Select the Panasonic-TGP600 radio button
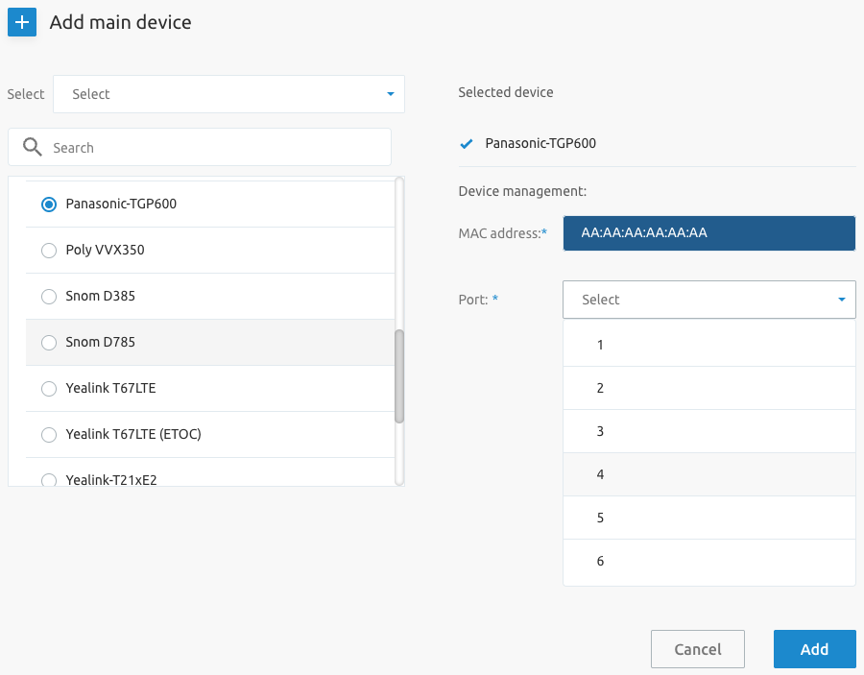The height and width of the screenshot is (675, 864). point(49,205)
